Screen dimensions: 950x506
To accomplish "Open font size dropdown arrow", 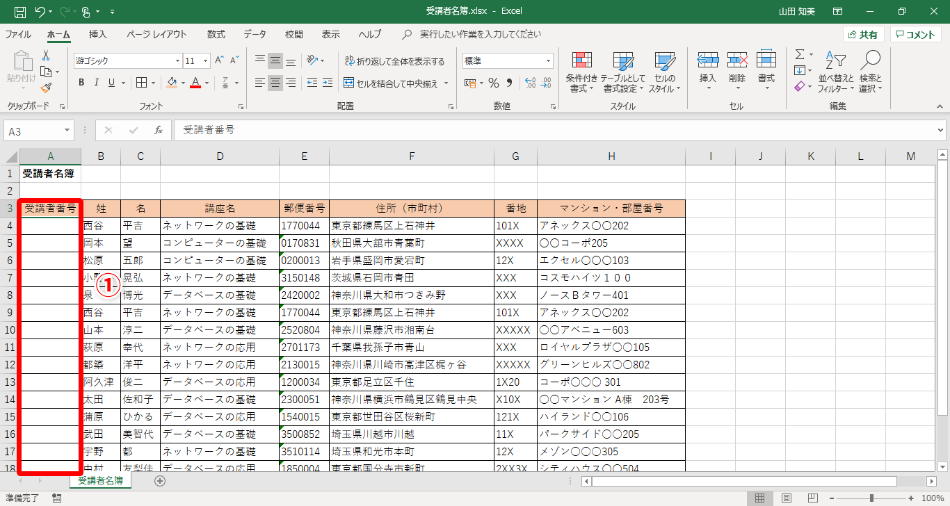I will pos(206,60).
